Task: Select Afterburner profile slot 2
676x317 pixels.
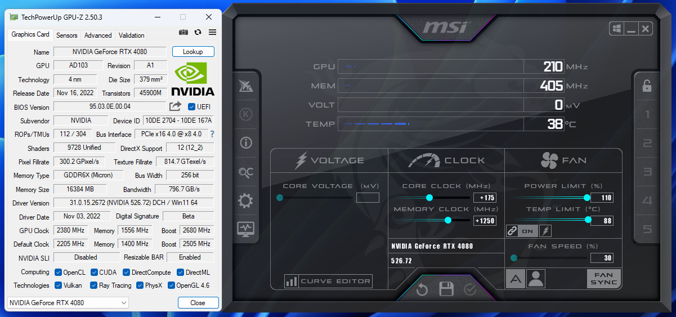Action: (647, 143)
